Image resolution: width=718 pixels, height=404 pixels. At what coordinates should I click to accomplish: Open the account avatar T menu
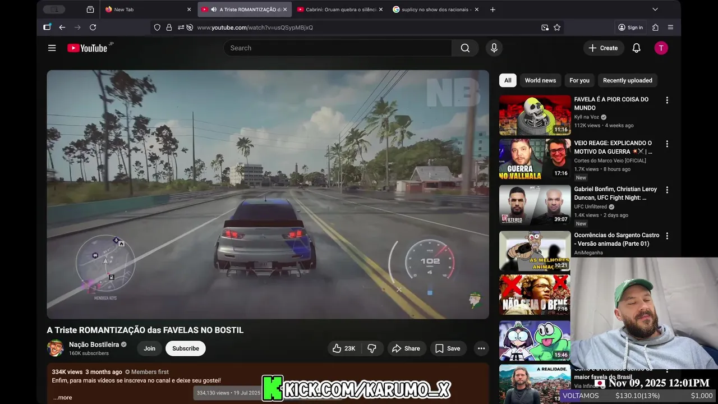click(661, 48)
